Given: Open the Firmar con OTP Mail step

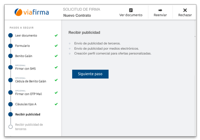Looking at the screenshot, I should click(28, 94).
